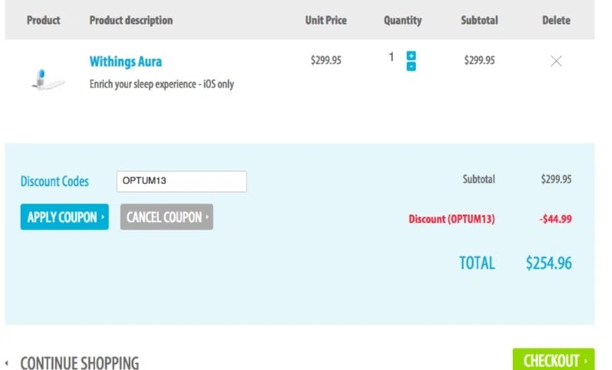
Task: Click the Product column header
Action: coord(43,20)
